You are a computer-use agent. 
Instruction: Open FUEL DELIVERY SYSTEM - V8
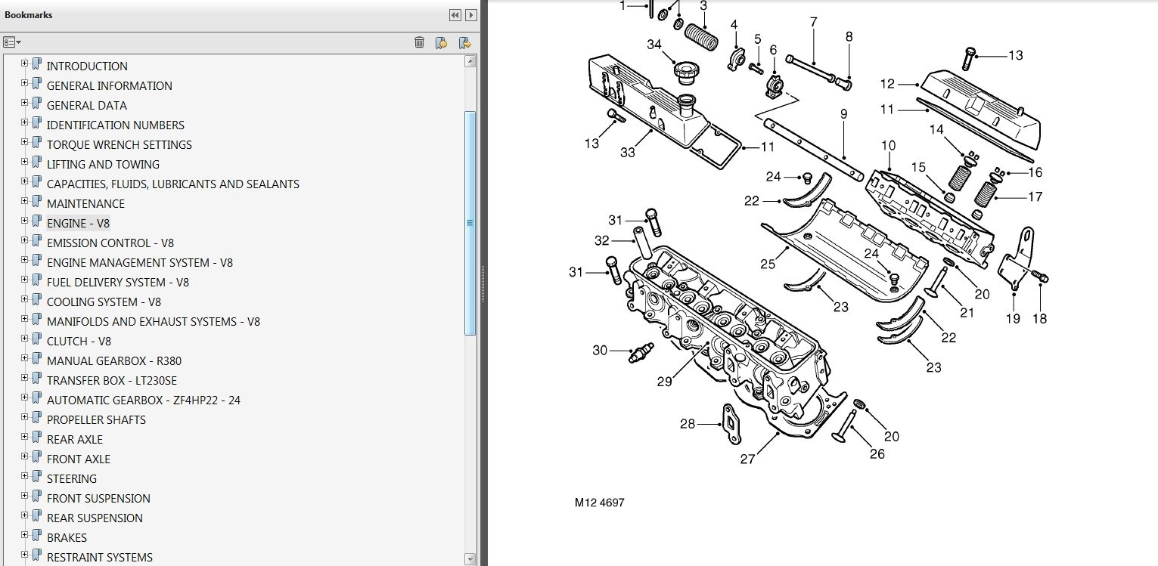(x=118, y=283)
